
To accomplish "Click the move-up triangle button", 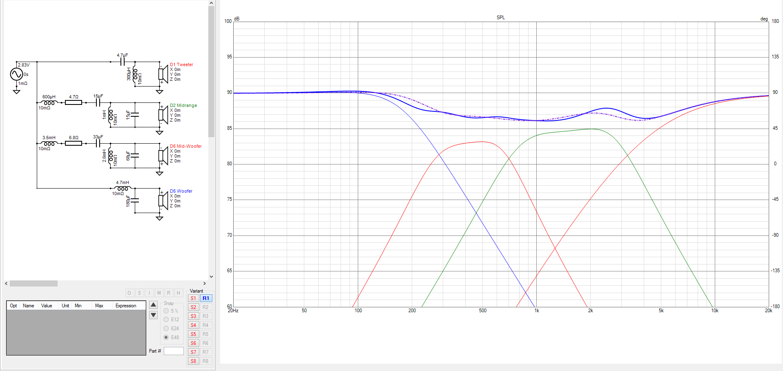I will tap(154, 305).
